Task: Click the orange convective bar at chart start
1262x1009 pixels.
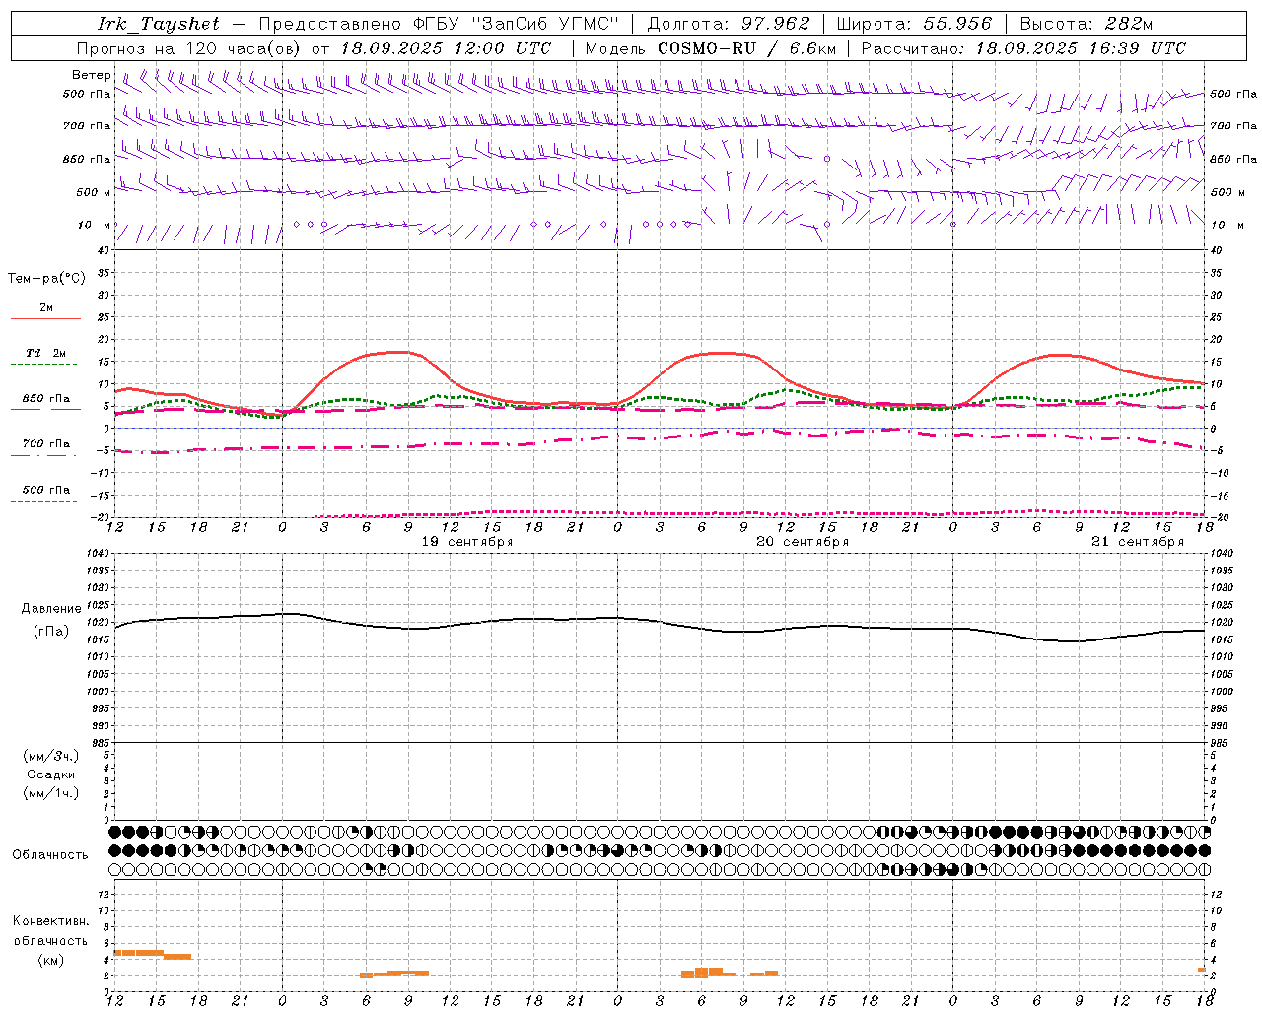Action: [x=139, y=953]
